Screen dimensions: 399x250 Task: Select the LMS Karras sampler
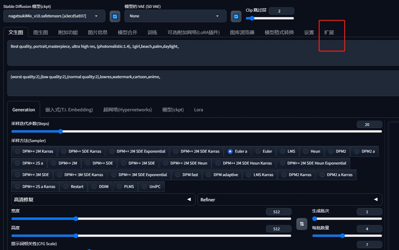click(x=260, y=175)
